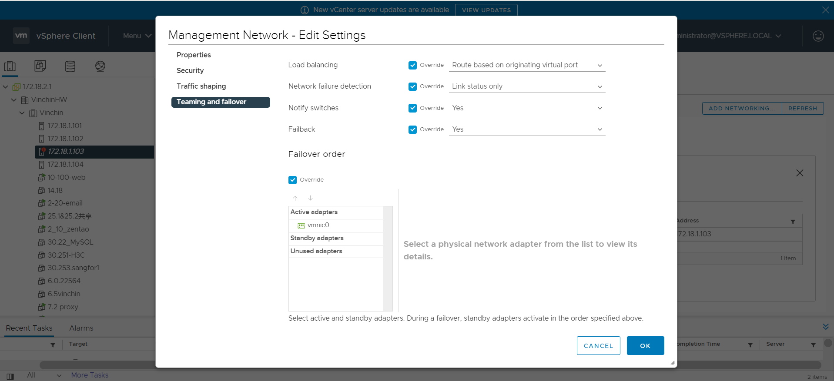Switch to the Alarms tab
Viewport: 834px width, 381px height.
pos(81,328)
